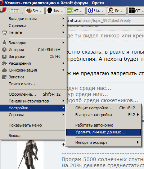144x169 pixels.
Task: Click the red Opera logo menu button
Action: 11,10
